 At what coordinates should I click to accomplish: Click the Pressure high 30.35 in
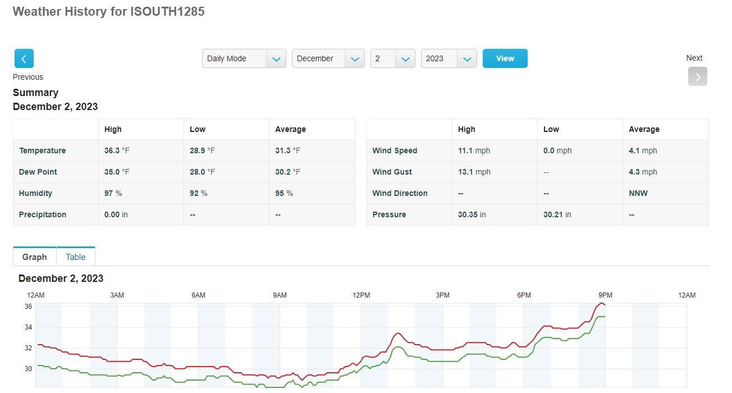coord(472,214)
